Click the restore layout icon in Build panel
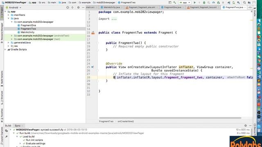This screenshot has width=262, height=147. click(7, 131)
